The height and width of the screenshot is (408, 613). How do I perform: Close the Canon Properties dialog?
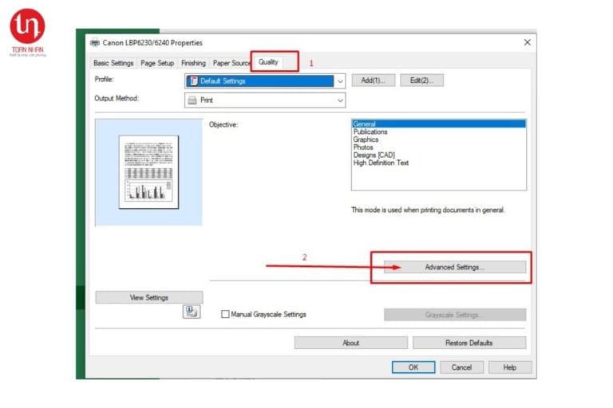(527, 42)
